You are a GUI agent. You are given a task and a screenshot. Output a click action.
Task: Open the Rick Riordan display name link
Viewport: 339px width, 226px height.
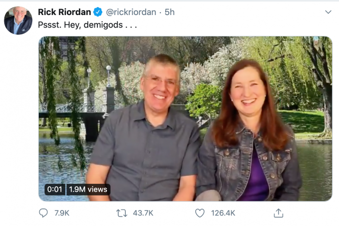pyautogui.click(x=64, y=12)
